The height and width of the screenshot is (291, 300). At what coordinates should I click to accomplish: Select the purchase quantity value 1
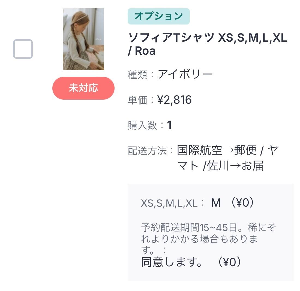(x=169, y=125)
